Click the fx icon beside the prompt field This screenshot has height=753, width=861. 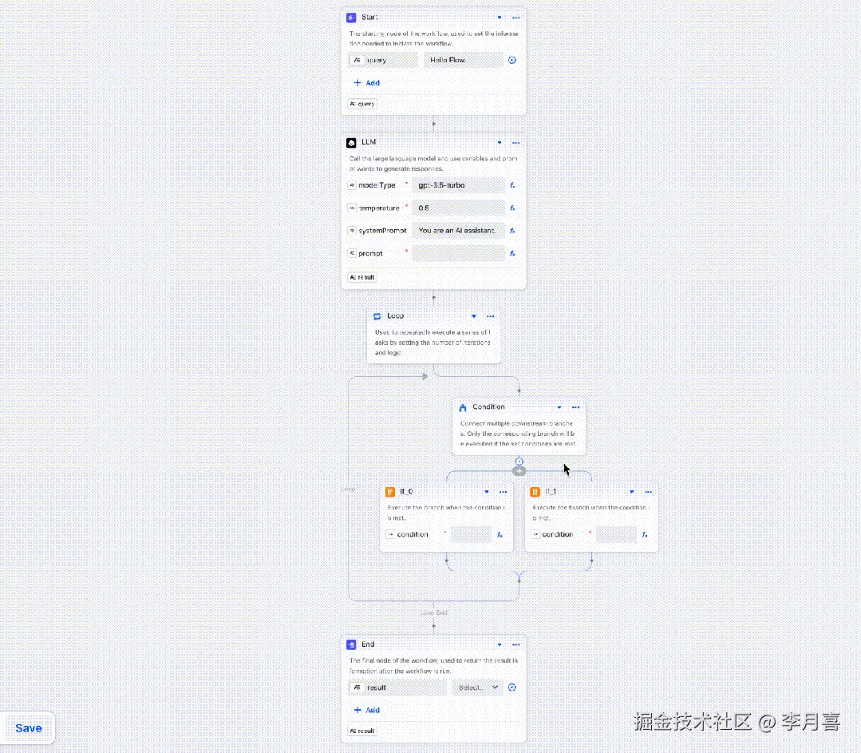(511, 253)
